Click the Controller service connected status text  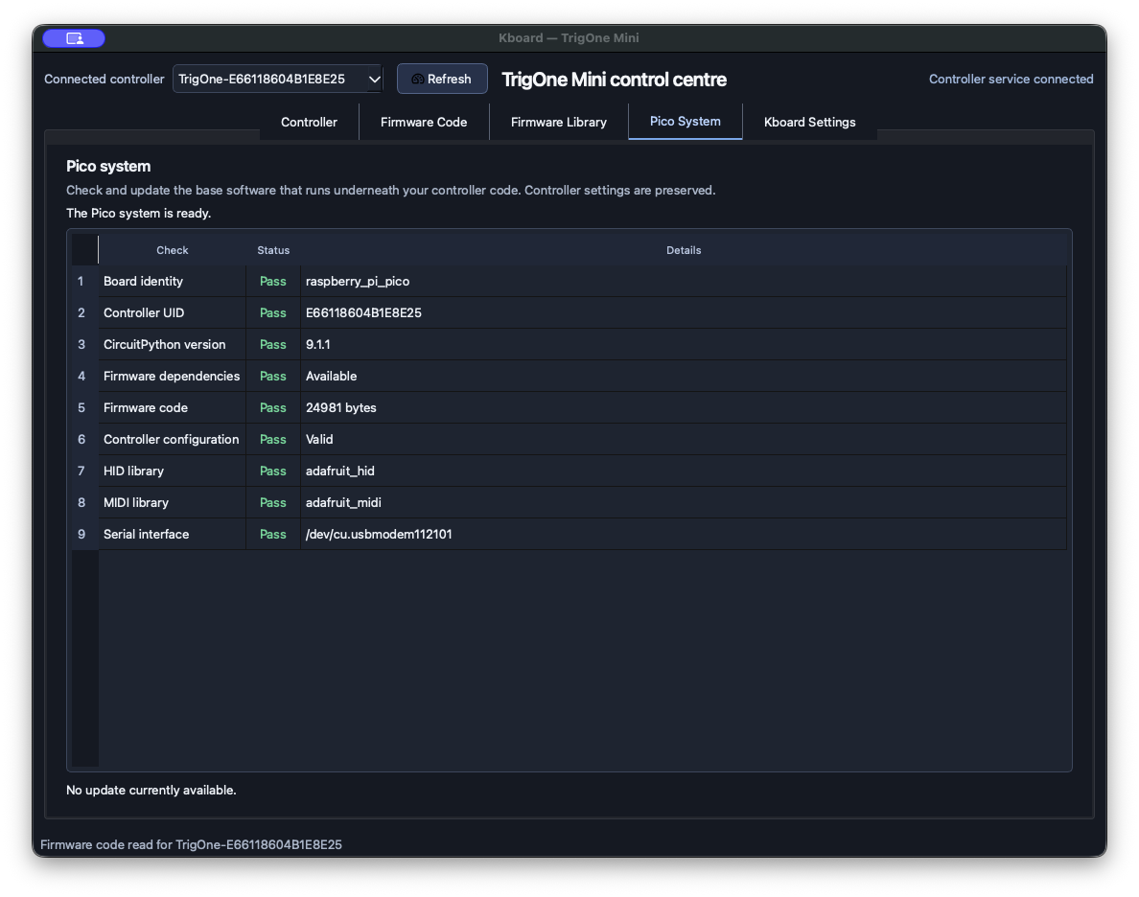click(1011, 79)
